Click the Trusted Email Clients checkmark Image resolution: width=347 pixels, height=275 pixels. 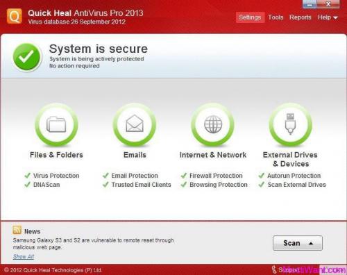pyautogui.click(x=105, y=185)
